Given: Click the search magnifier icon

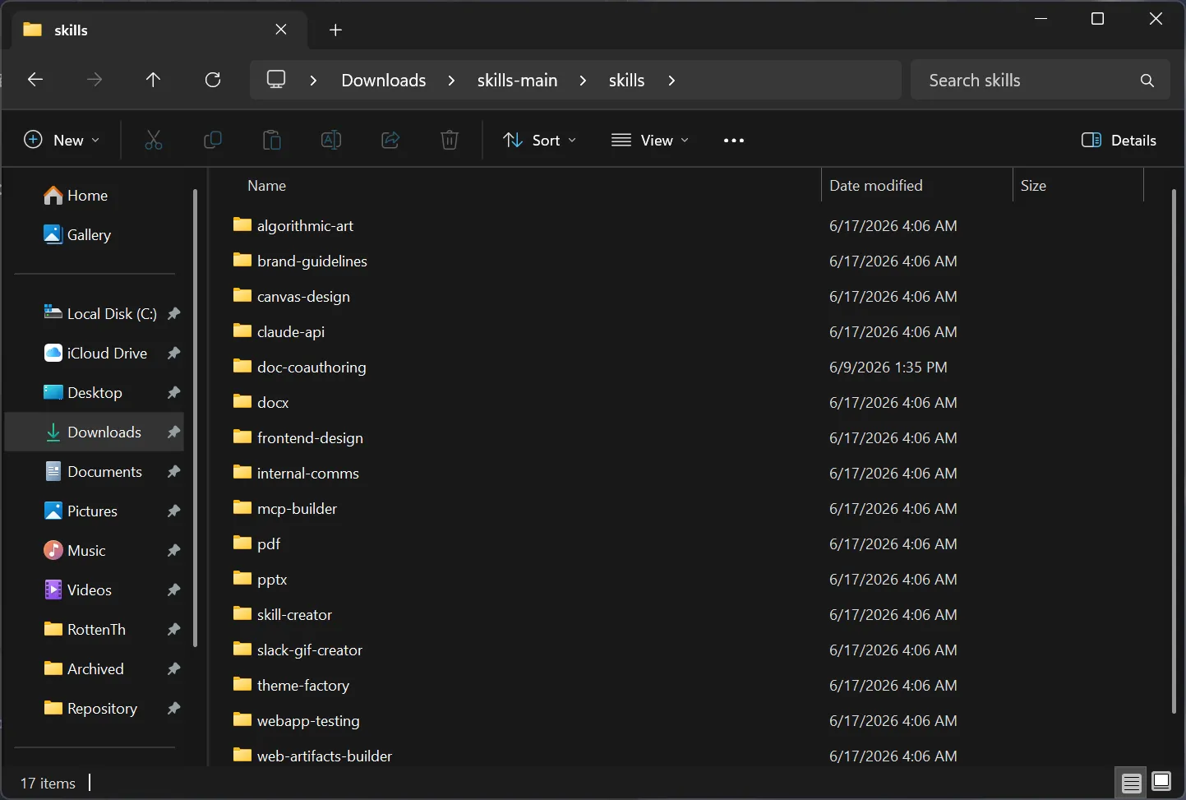Looking at the screenshot, I should pyautogui.click(x=1147, y=81).
